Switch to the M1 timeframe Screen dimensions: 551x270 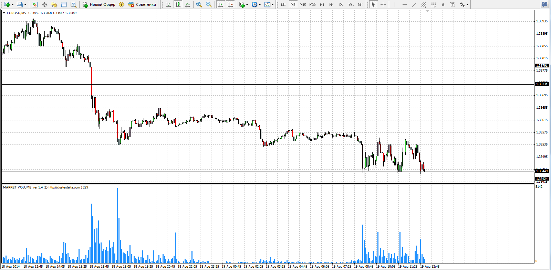283,4
